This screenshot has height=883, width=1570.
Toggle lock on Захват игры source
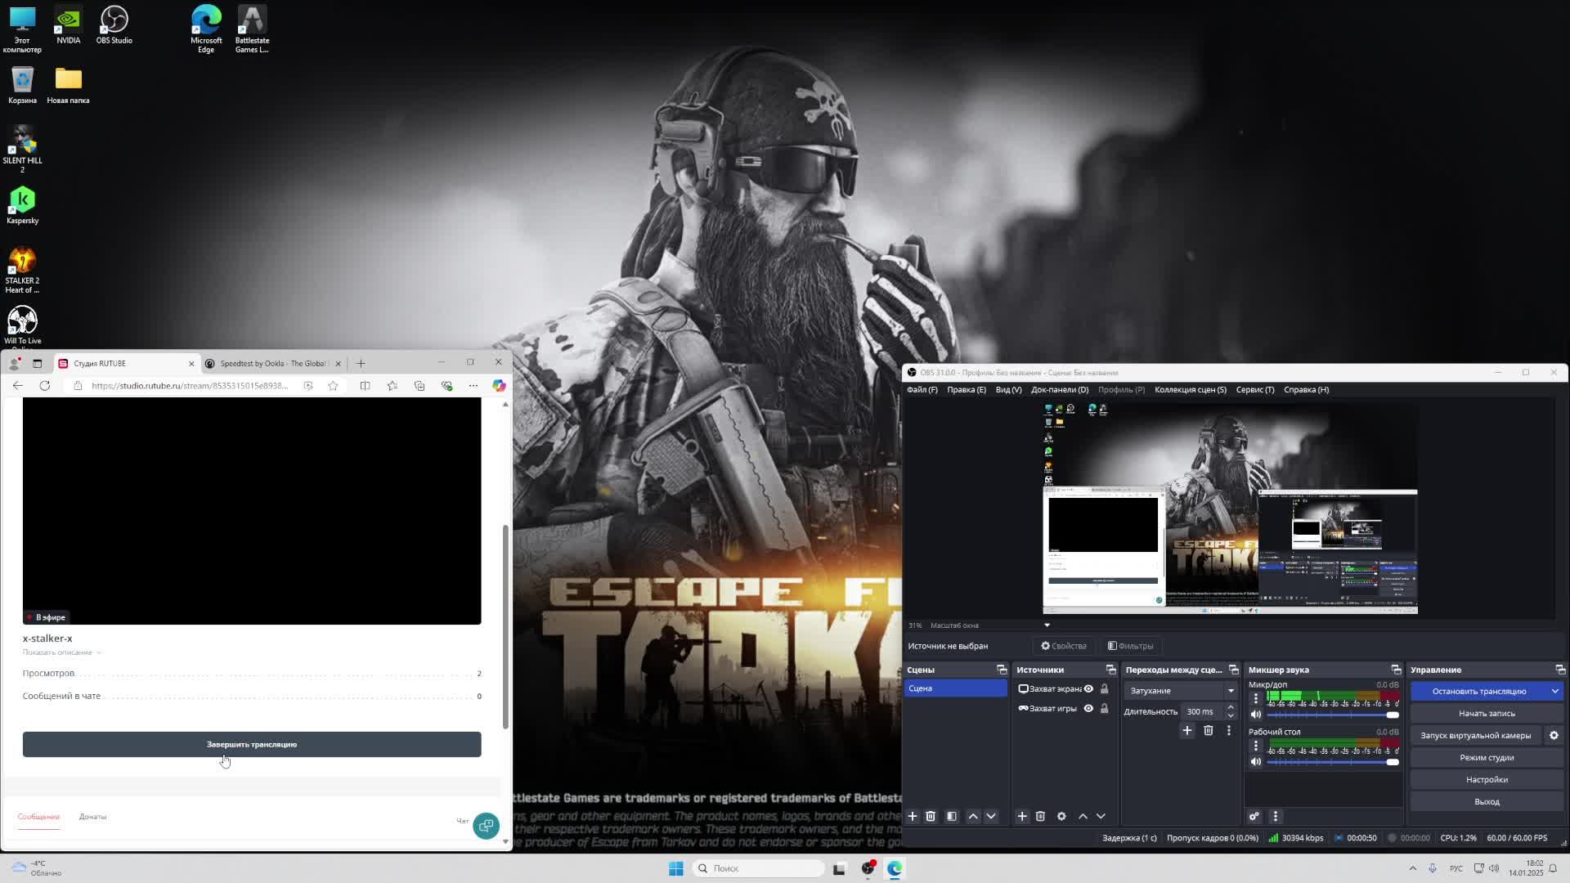(1104, 708)
